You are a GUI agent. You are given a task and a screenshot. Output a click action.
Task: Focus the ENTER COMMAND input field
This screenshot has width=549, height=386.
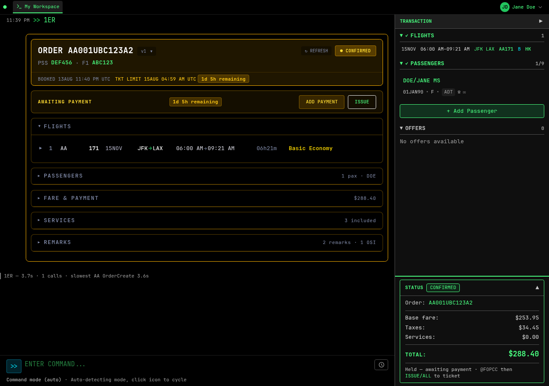(197, 364)
